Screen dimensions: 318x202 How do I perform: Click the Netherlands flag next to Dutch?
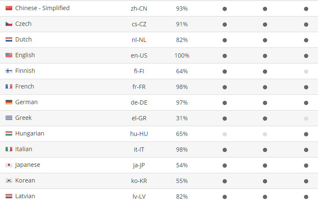[x=9, y=39]
